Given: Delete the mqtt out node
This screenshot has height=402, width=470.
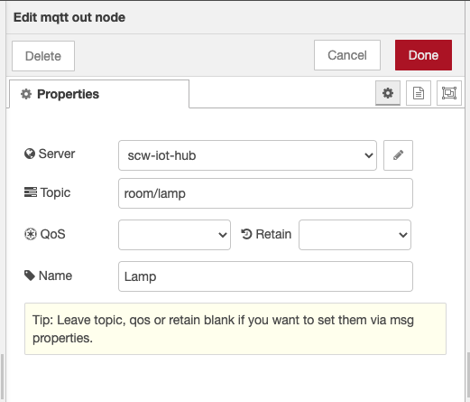Looking at the screenshot, I should (x=43, y=56).
